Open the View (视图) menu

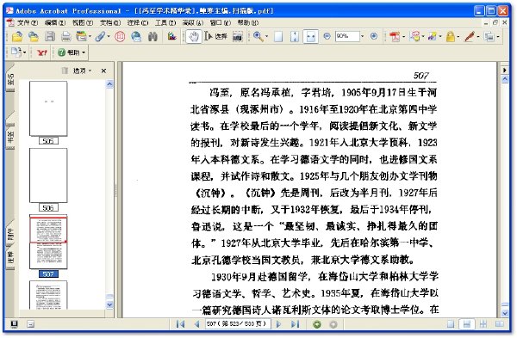coord(83,22)
